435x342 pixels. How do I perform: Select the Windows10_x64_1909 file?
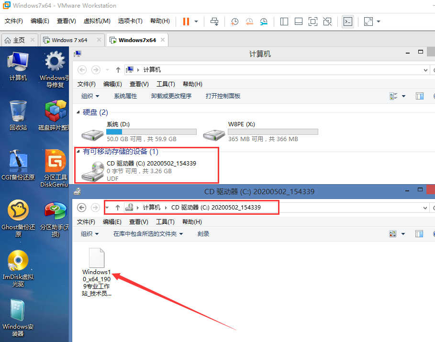(97, 272)
